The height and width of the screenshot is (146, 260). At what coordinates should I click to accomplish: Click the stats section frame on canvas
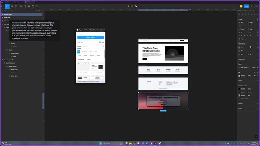click(x=163, y=70)
